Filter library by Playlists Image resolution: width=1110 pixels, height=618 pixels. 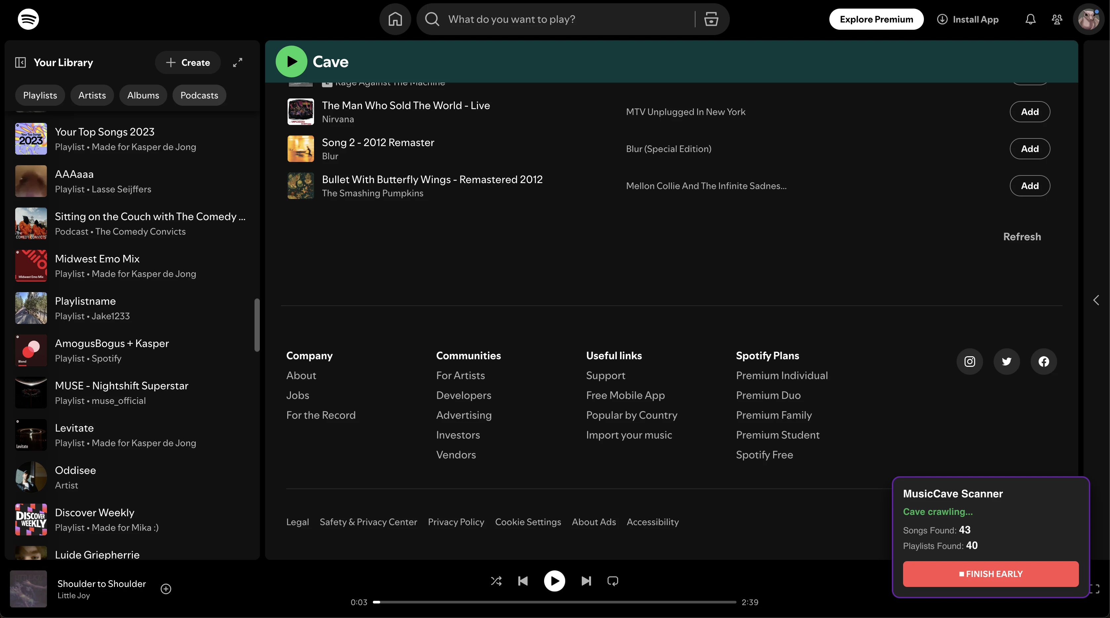[x=40, y=95]
